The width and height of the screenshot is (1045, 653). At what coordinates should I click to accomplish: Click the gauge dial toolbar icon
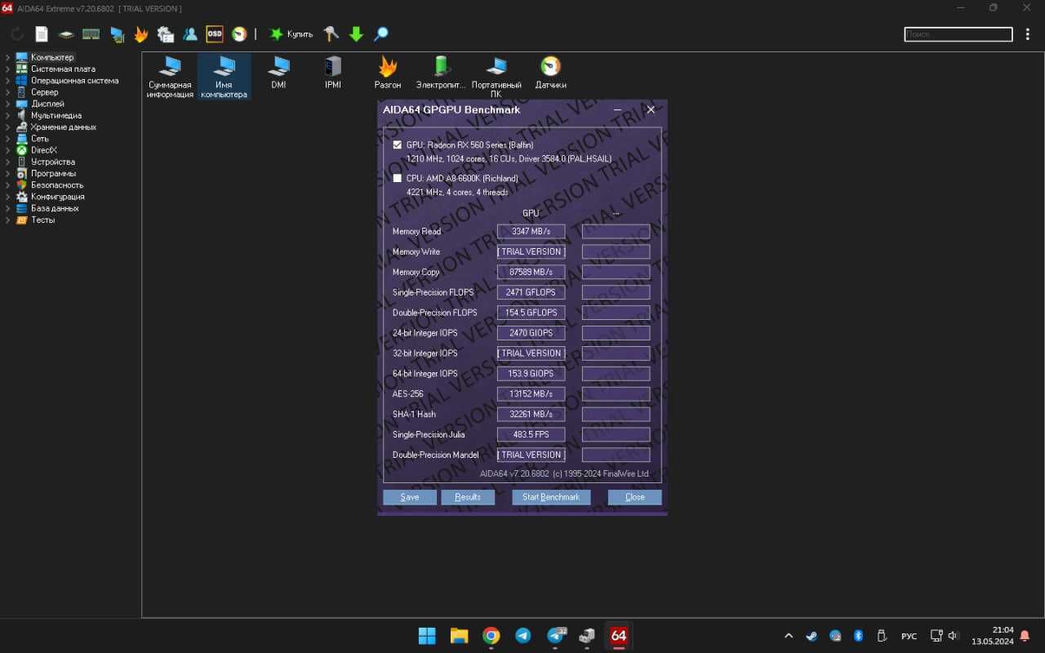coord(239,34)
